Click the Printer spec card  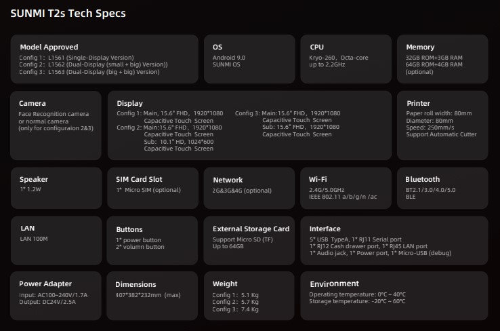pos(442,125)
